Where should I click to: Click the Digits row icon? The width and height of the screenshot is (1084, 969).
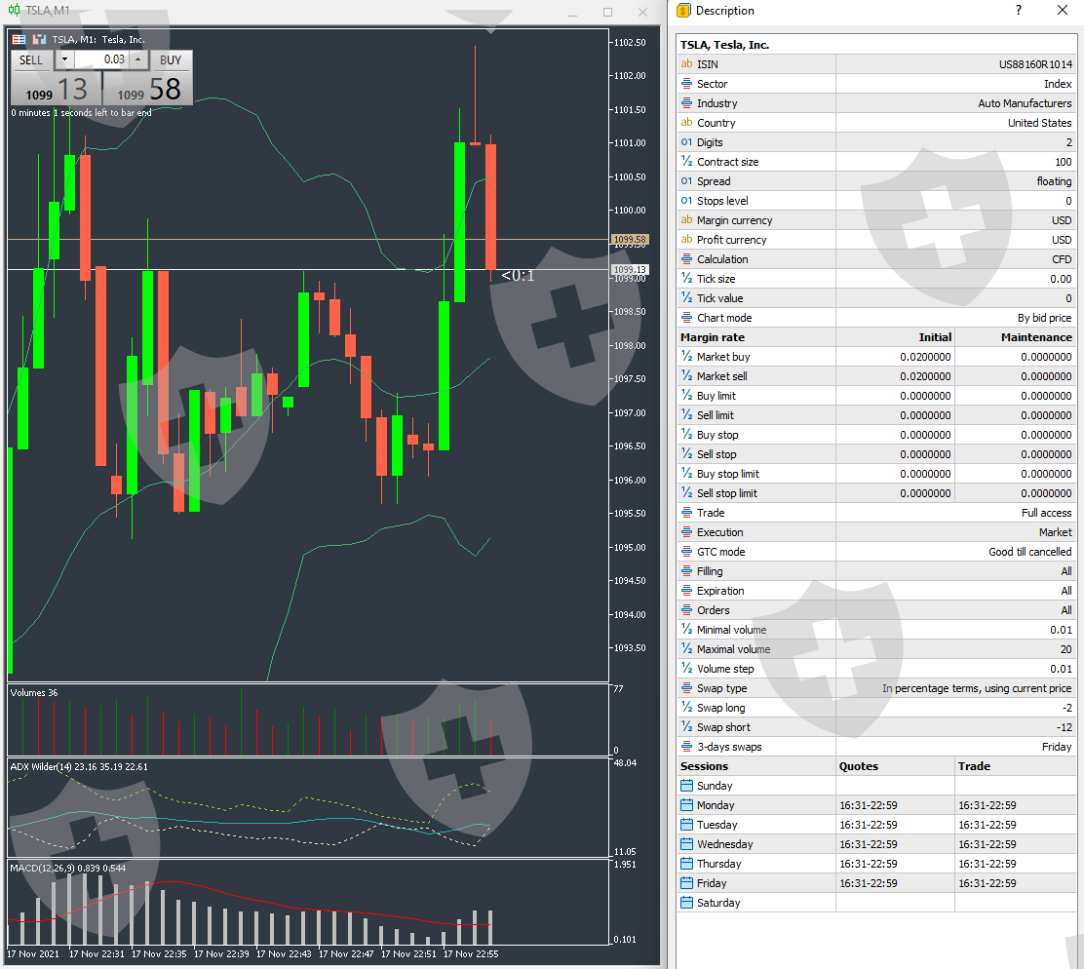click(x=686, y=141)
